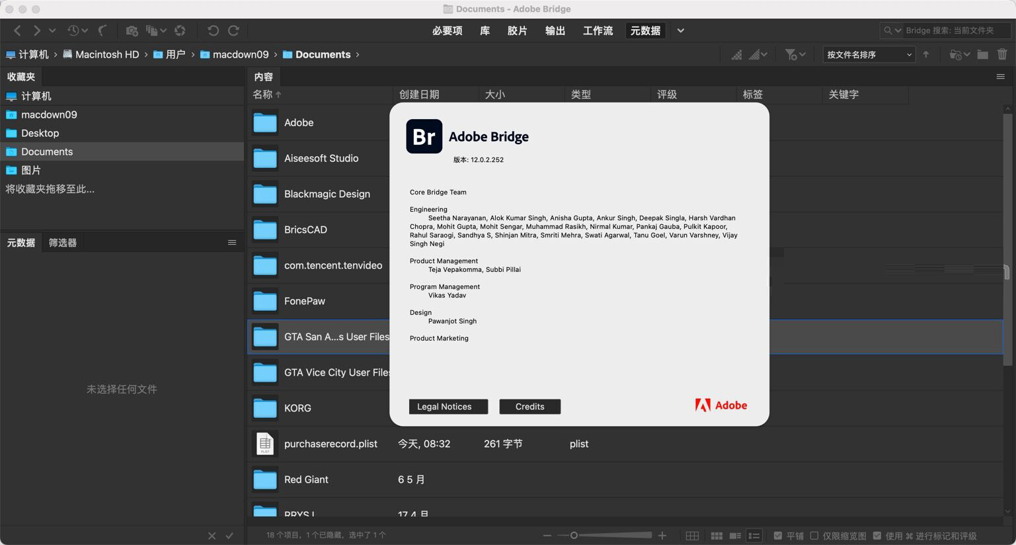Click the Credits button
Image resolution: width=1016 pixels, height=545 pixels.
pyautogui.click(x=529, y=406)
